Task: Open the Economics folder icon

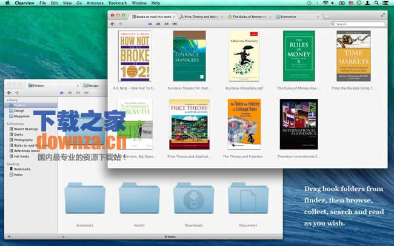Action: 85,198
